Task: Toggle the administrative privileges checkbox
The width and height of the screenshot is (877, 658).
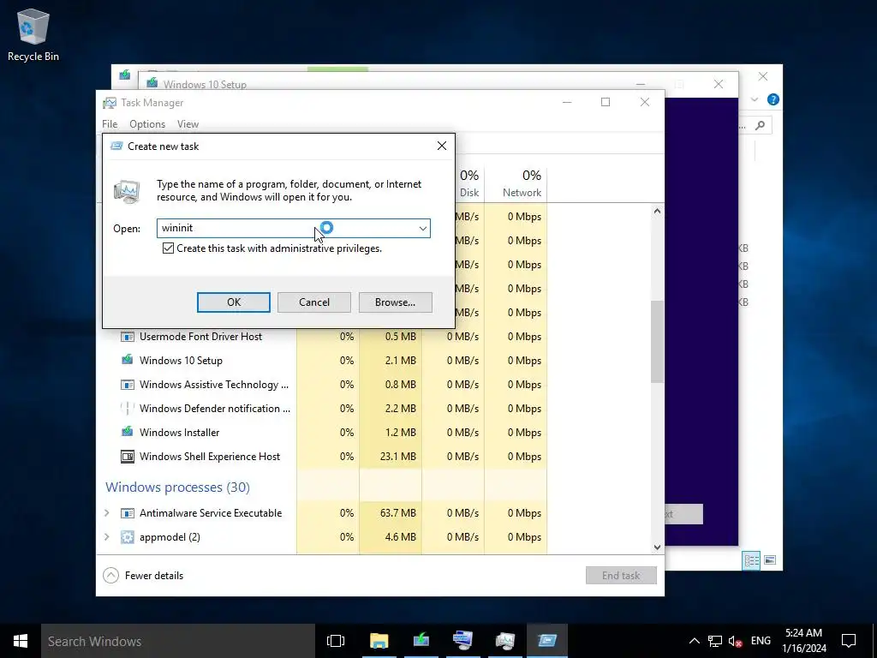Action: click(x=168, y=248)
